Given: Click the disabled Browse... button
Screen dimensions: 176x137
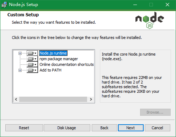Looking at the screenshot, I should [155, 112].
